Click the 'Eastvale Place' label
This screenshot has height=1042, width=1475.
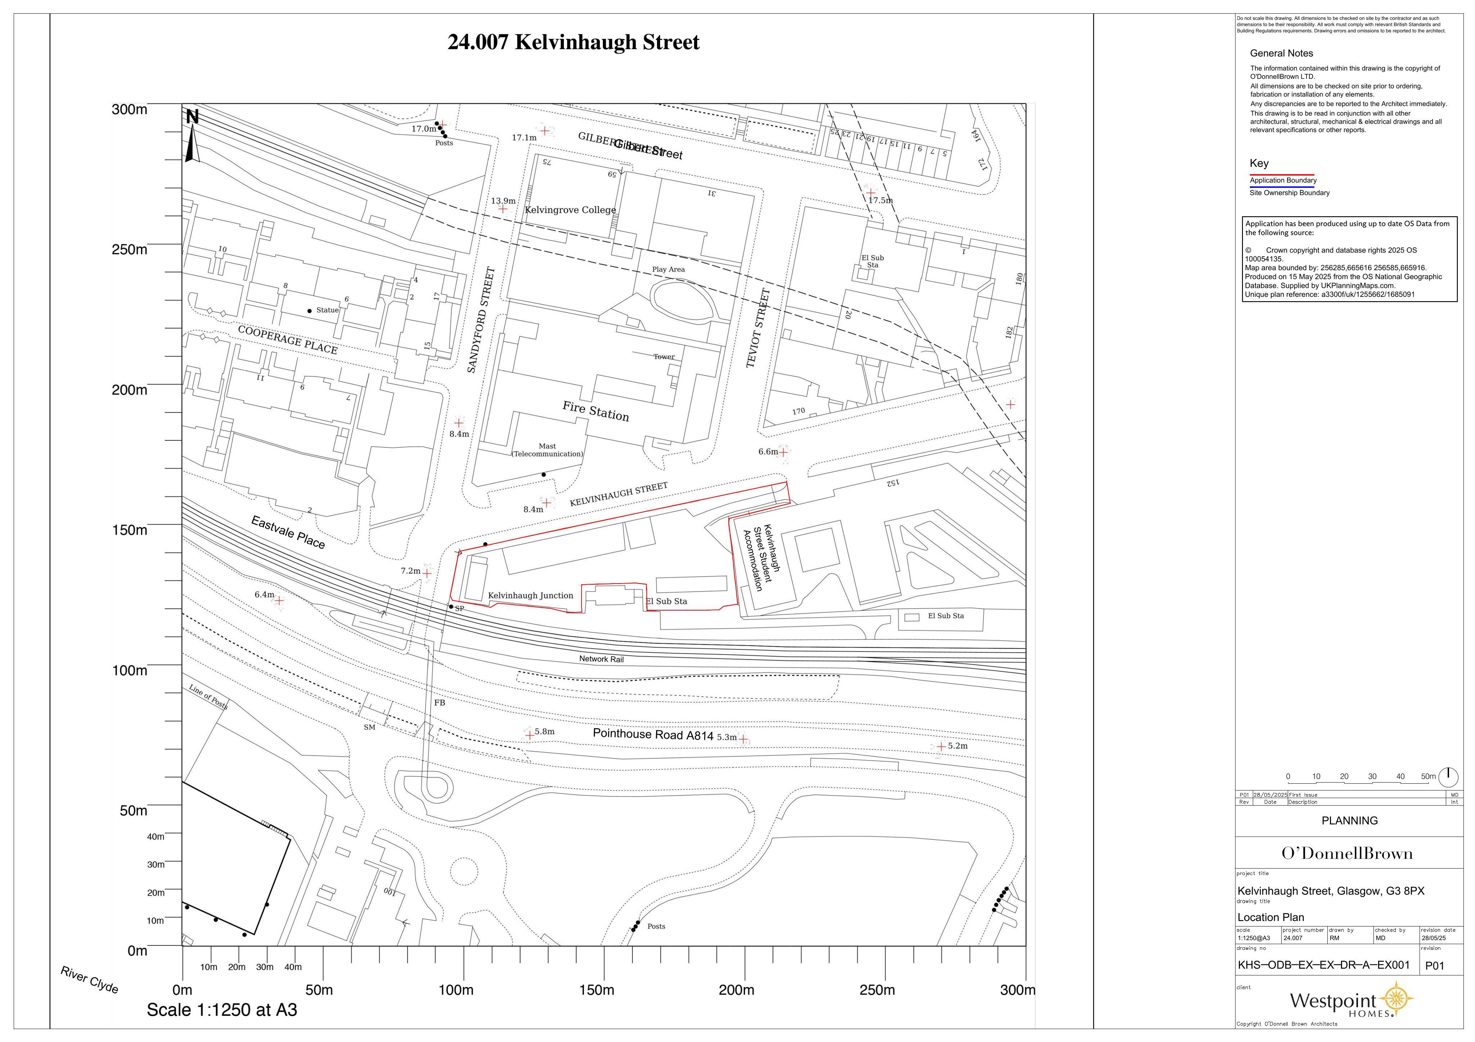point(288,532)
